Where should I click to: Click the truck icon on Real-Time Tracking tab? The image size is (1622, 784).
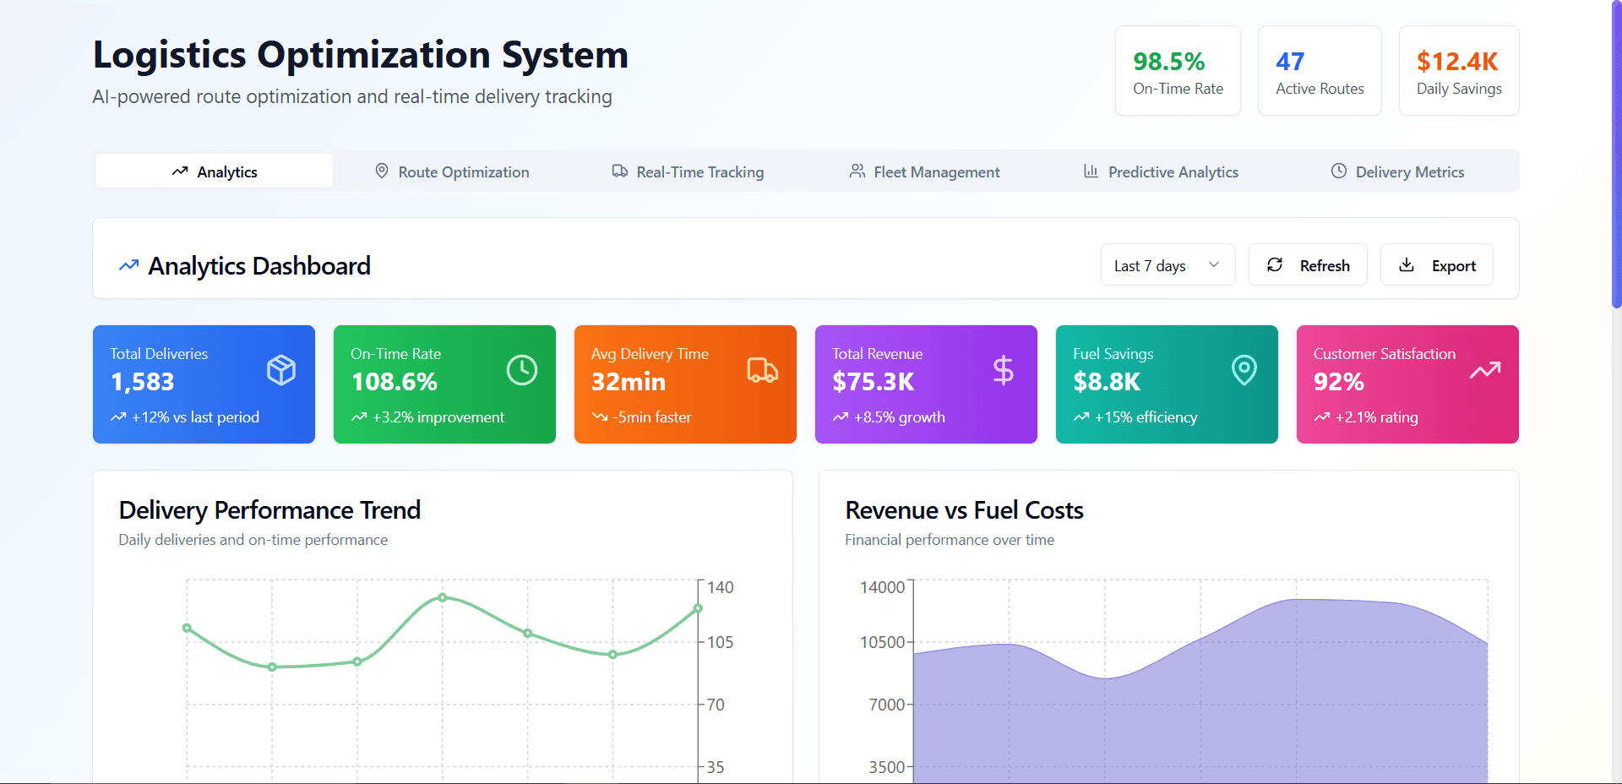click(619, 171)
